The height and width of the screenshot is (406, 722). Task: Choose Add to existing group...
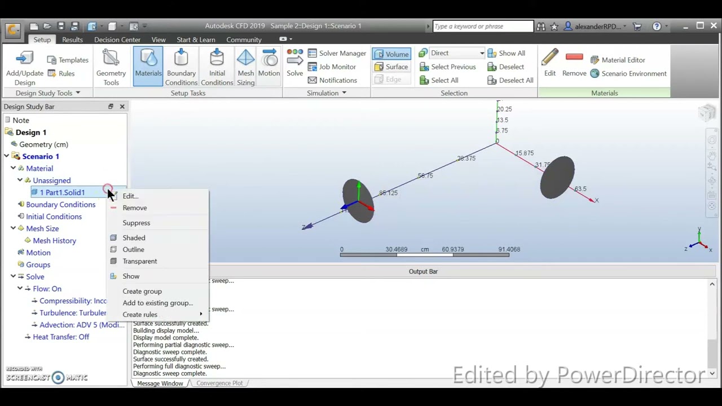point(157,303)
